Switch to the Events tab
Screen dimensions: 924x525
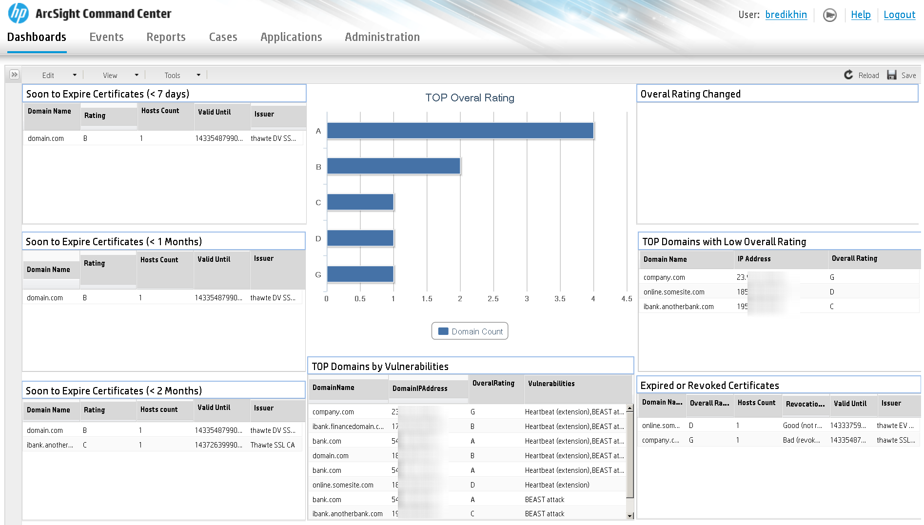[106, 37]
